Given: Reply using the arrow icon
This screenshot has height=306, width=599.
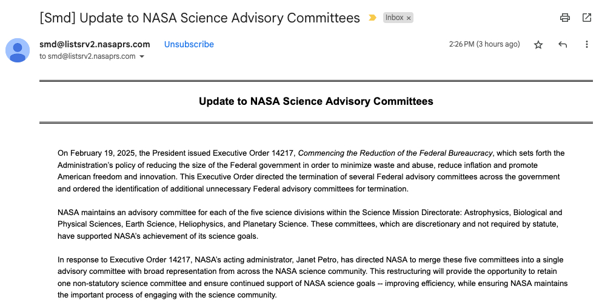Looking at the screenshot, I should (x=563, y=44).
